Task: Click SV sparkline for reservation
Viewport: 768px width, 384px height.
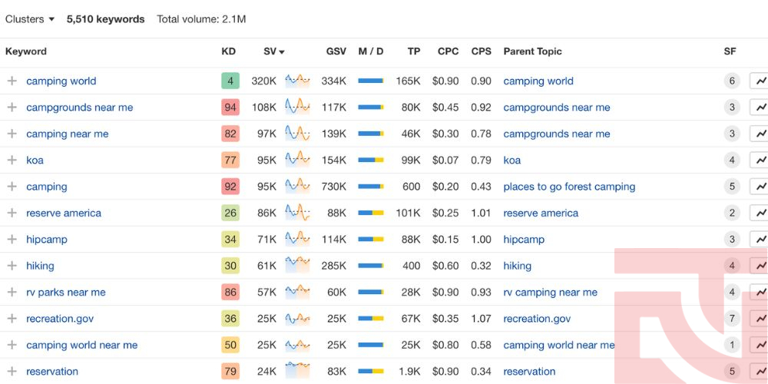Action: pos(298,371)
